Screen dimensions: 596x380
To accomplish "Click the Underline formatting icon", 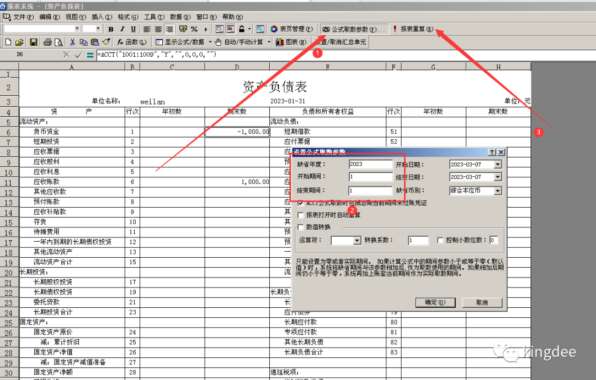I will [x=134, y=29].
